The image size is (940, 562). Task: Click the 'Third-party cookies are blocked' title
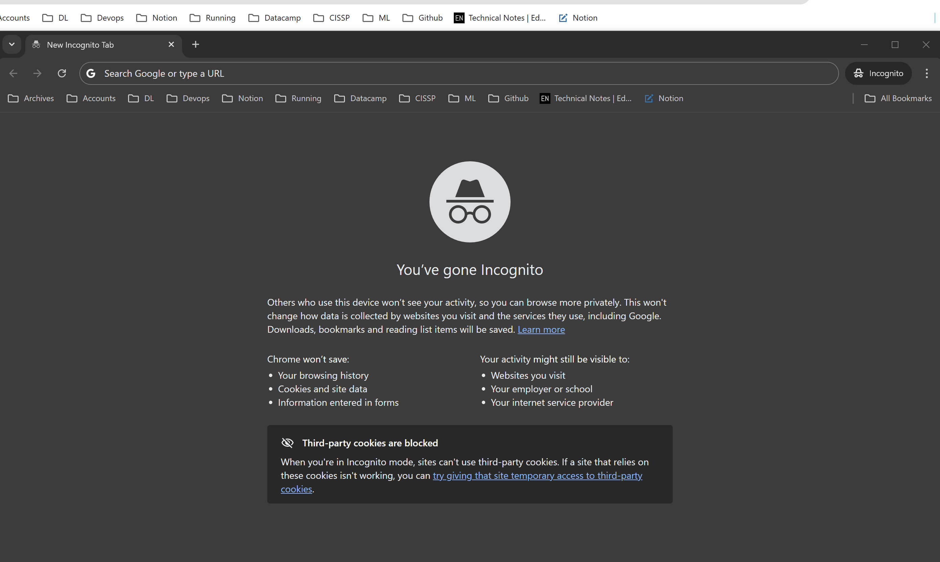(370, 443)
